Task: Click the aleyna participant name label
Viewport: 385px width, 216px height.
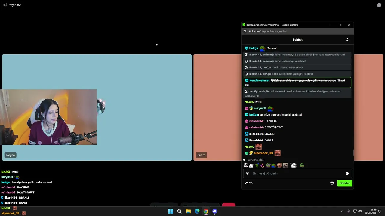Action: [10, 155]
